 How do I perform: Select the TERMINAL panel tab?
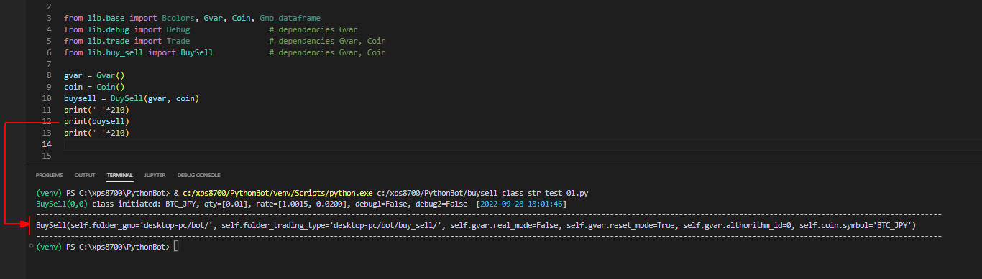coord(120,175)
